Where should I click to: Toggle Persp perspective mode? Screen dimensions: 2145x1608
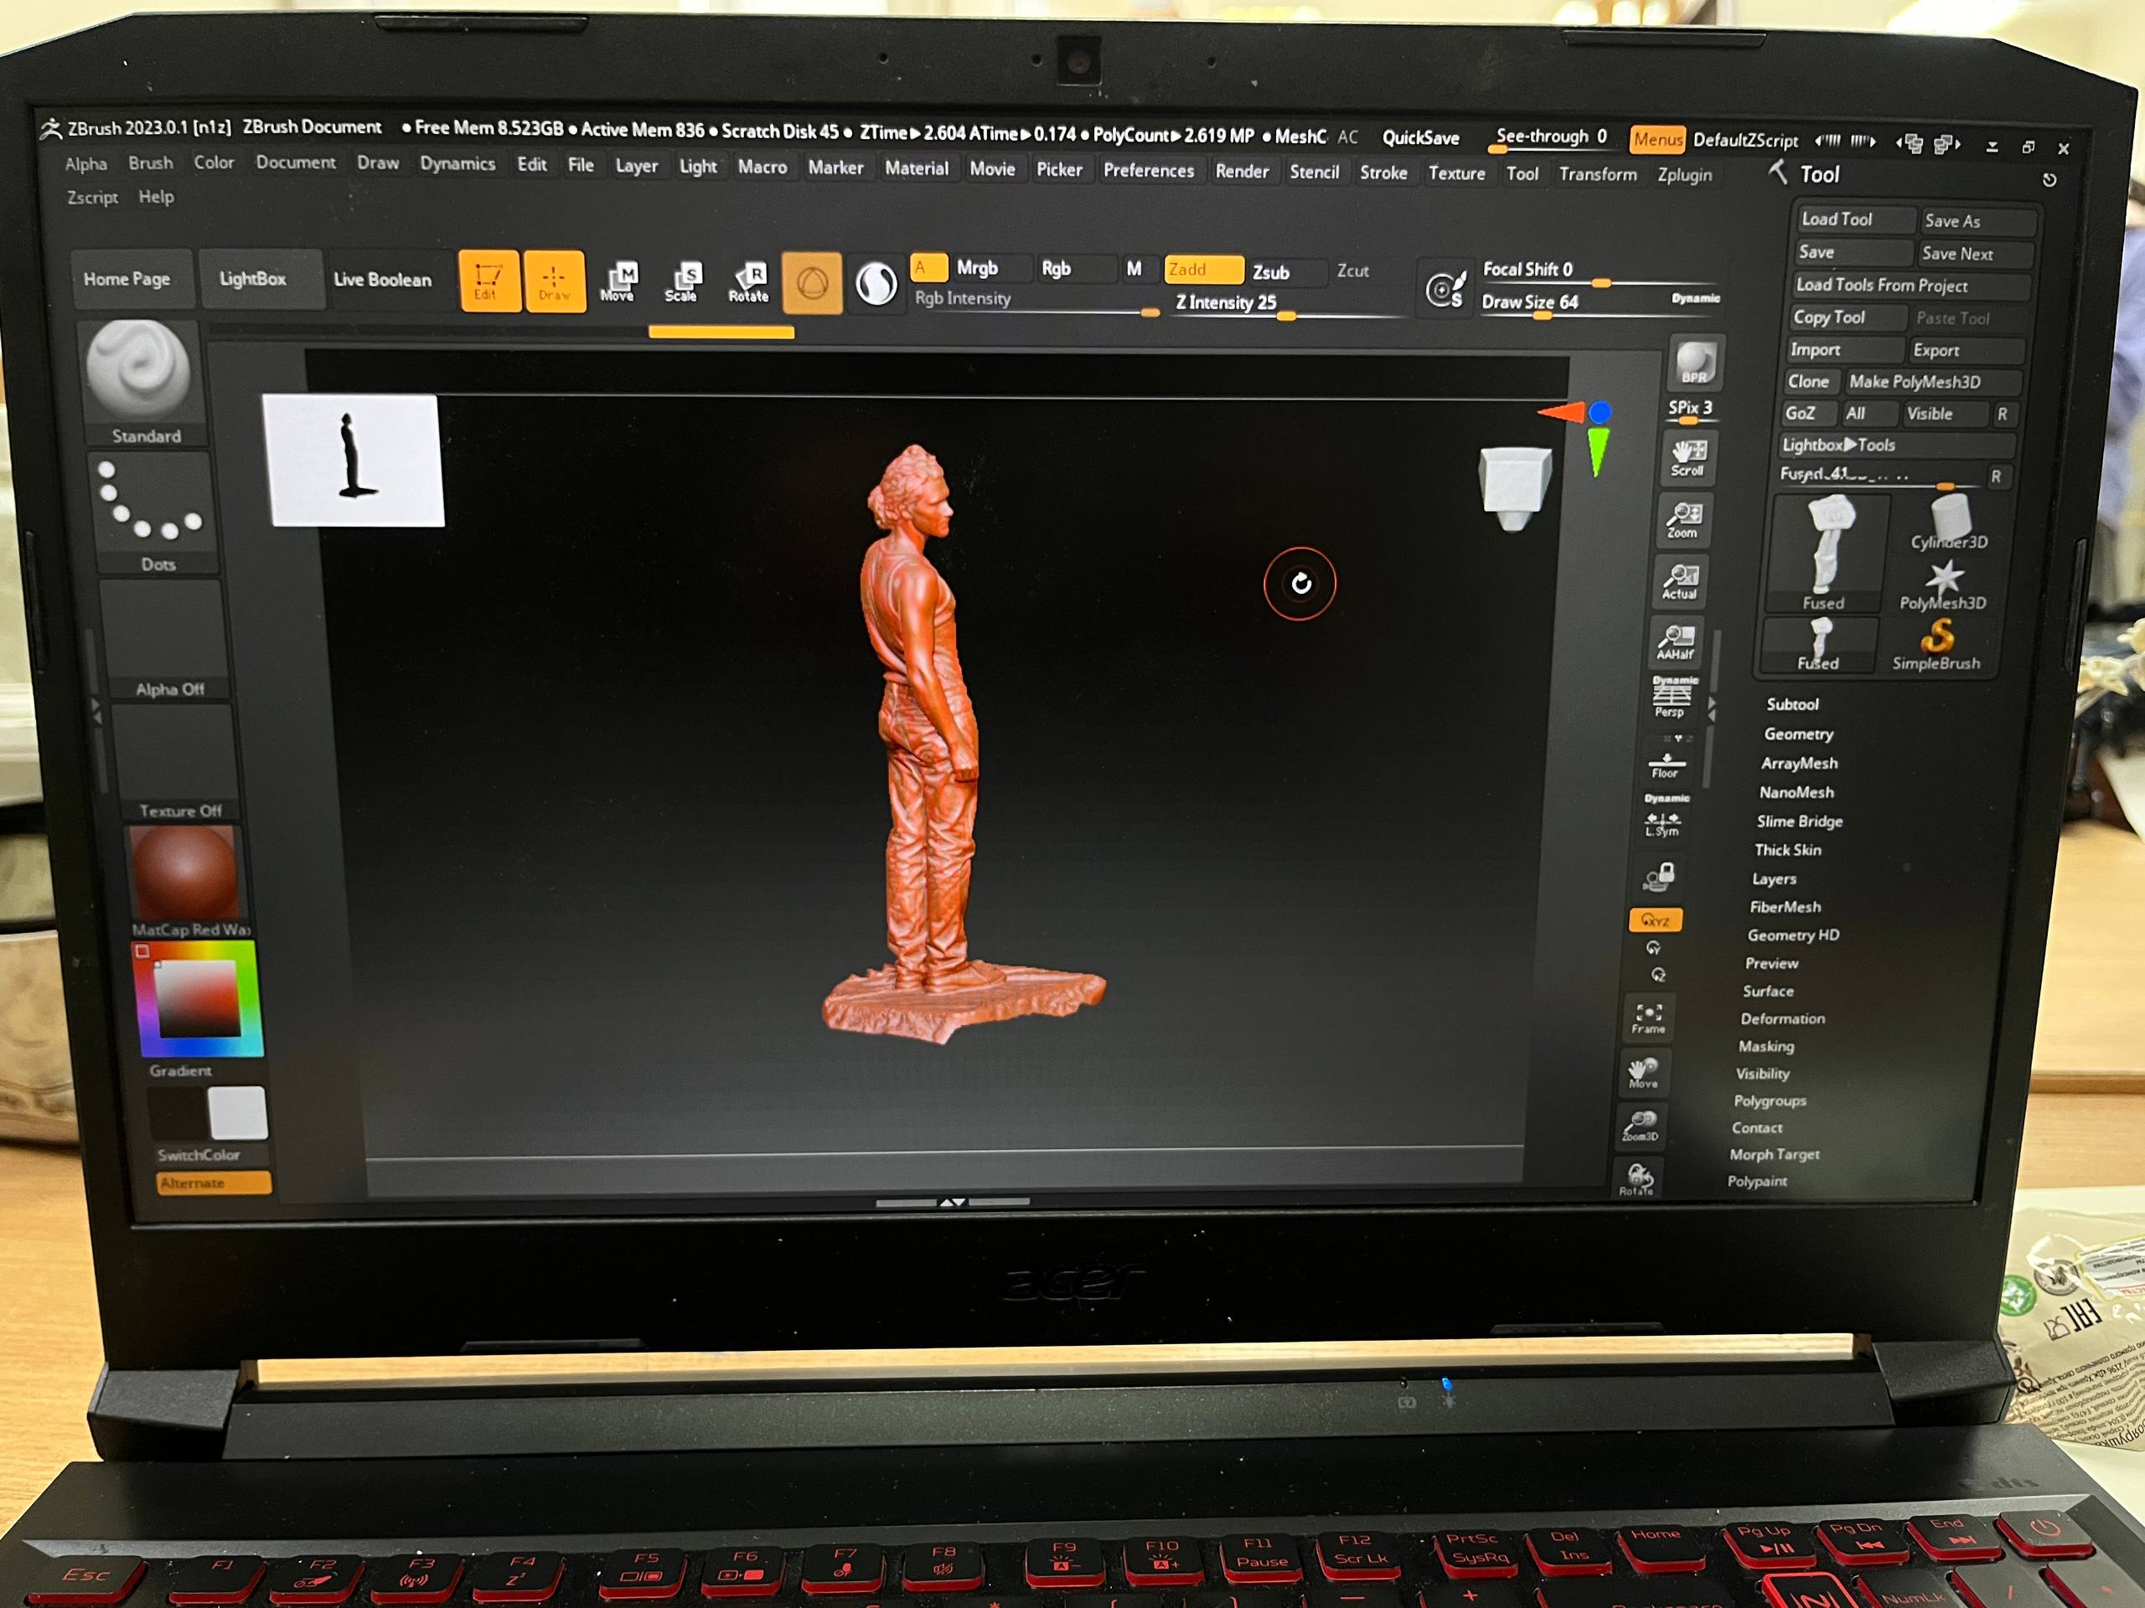[x=1671, y=697]
